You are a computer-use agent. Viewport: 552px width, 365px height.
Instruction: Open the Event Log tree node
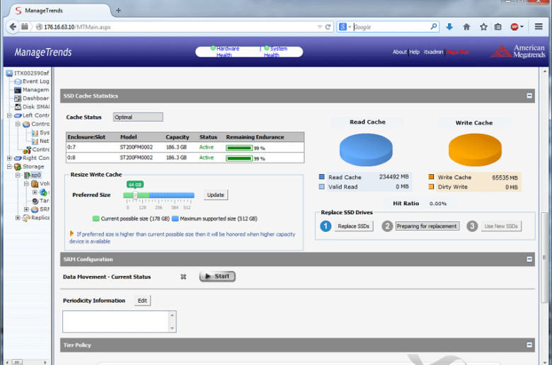(35, 81)
